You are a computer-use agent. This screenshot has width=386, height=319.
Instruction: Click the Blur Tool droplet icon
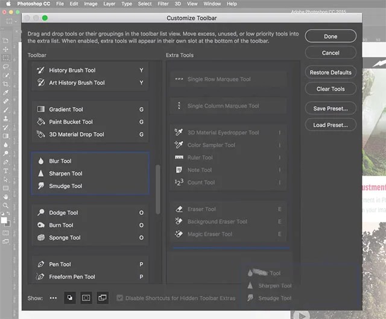click(x=41, y=161)
